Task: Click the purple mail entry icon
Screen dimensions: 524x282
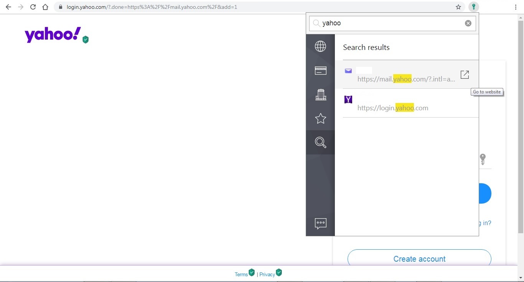Action: pos(348,71)
